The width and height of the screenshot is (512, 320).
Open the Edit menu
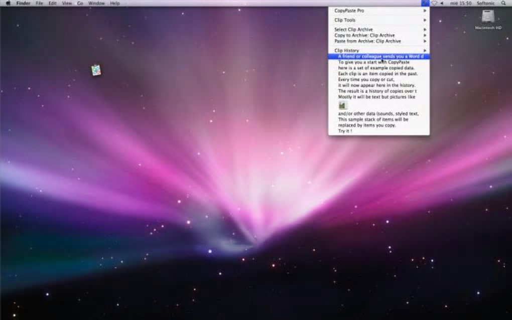tap(53, 4)
